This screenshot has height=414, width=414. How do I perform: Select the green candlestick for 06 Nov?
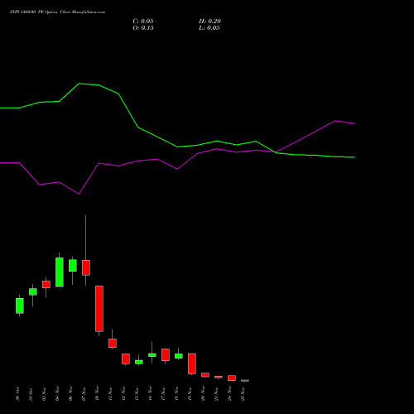point(73,266)
